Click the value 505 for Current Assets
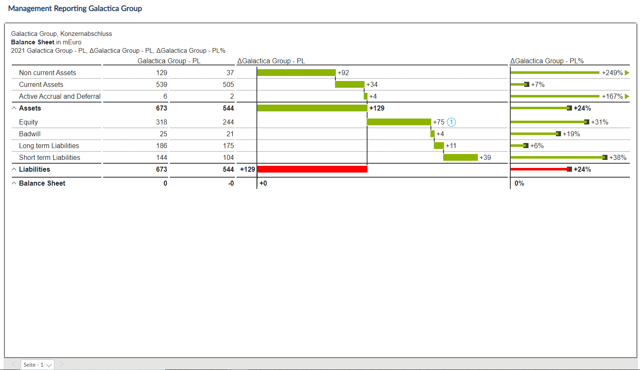Viewport: 640px width, 370px height. click(x=228, y=84)
